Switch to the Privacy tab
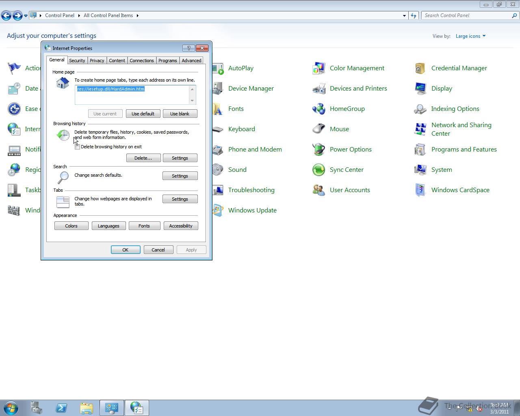The height and width of the screenshot is (416, 520). [97, 61]
